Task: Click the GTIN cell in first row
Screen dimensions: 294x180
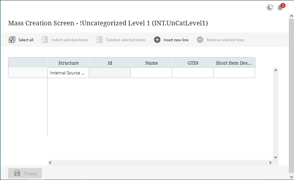Action: (193, 73)
